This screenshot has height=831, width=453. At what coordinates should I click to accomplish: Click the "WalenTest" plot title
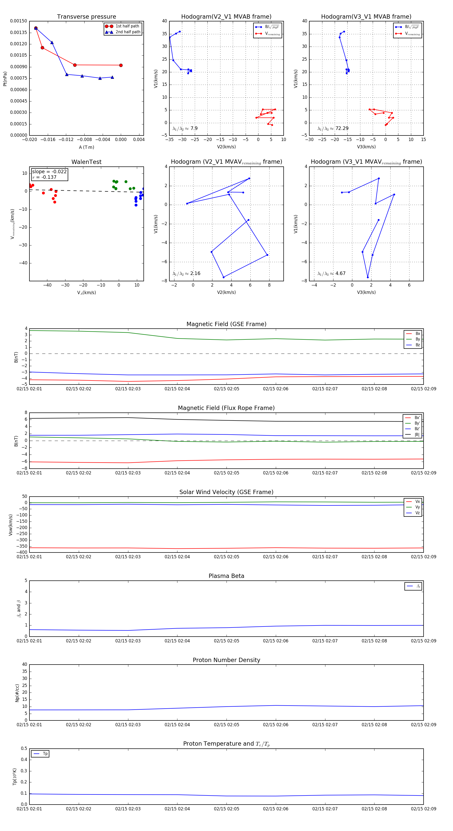[x=86, y=162]
